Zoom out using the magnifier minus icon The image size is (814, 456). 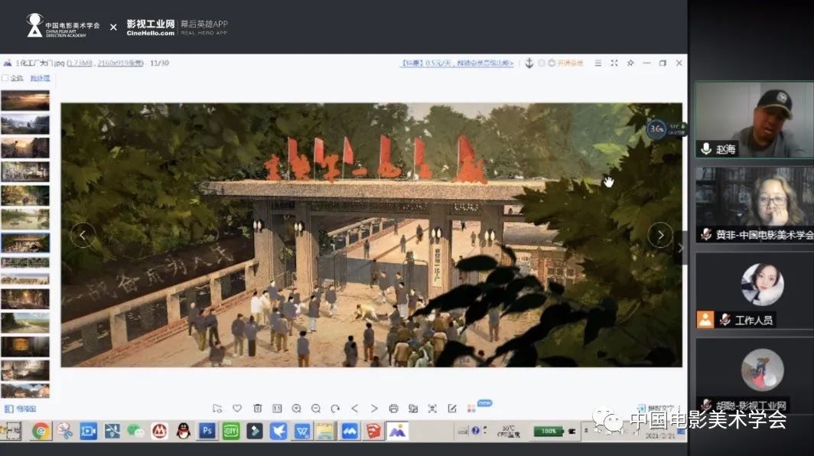pos(315,409)
